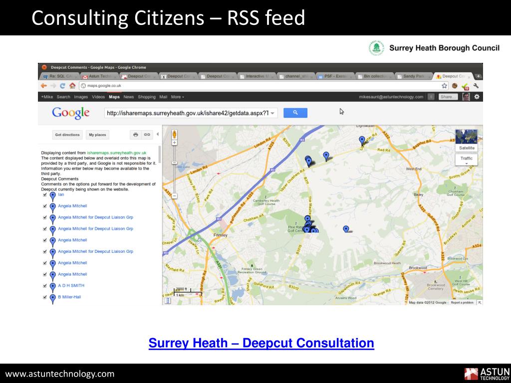Click the Brookwood Cemetery map label

(436, 287)
